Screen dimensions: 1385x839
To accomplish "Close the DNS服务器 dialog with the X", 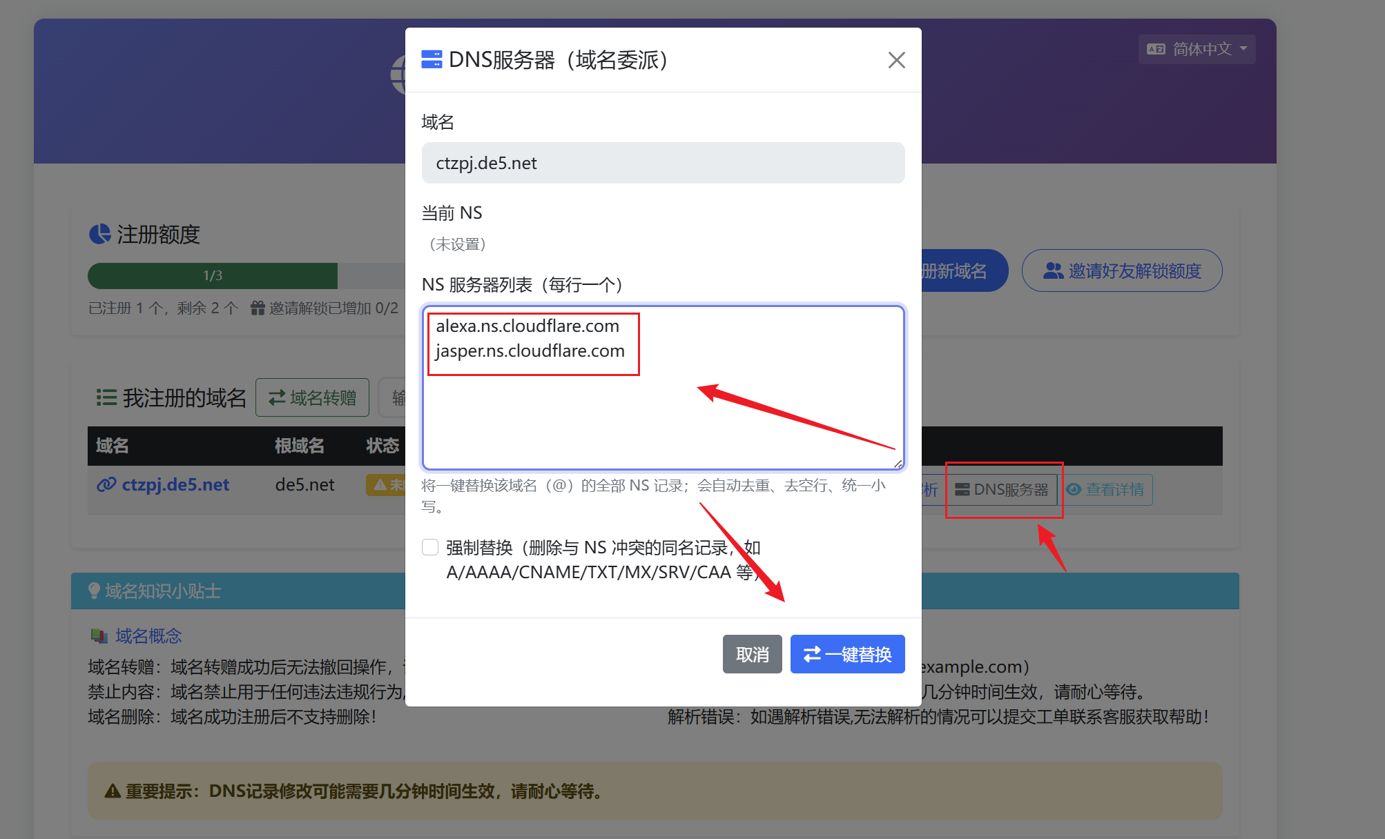I will coord(895,60).
